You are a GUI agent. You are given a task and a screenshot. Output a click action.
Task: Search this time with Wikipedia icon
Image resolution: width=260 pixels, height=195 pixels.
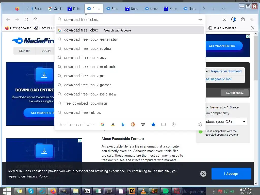point(143,124)
